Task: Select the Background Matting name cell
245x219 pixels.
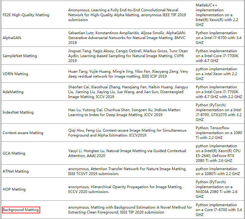Action: [21, 210]
